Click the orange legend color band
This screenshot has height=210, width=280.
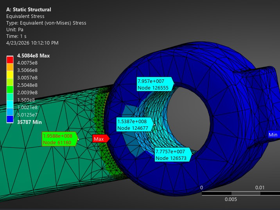10,67
